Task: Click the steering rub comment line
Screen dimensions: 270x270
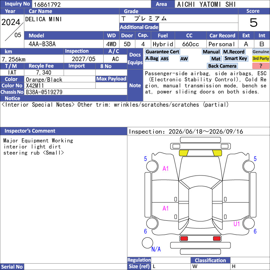Action: tap(33, 153)
